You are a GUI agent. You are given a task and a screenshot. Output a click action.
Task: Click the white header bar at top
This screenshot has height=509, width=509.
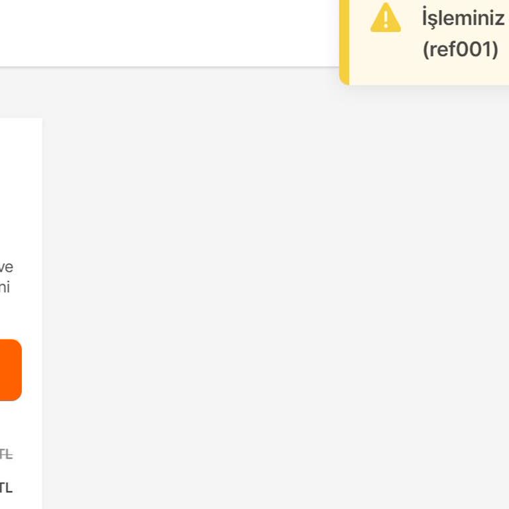click(166, 33)
